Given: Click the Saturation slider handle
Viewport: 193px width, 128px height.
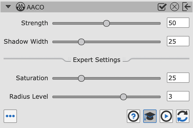Looking at the screenshot, I should point(81,78).
